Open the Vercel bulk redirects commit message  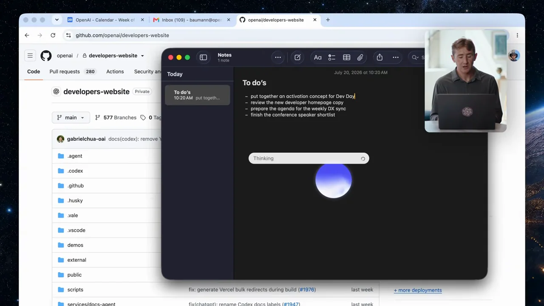tap(243, 290)
